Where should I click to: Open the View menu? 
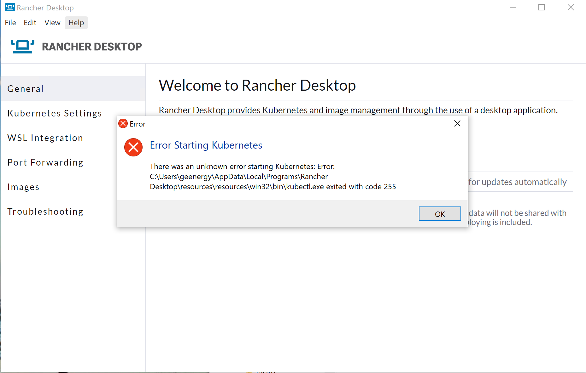pyautogui.click(x=52, y=22)
